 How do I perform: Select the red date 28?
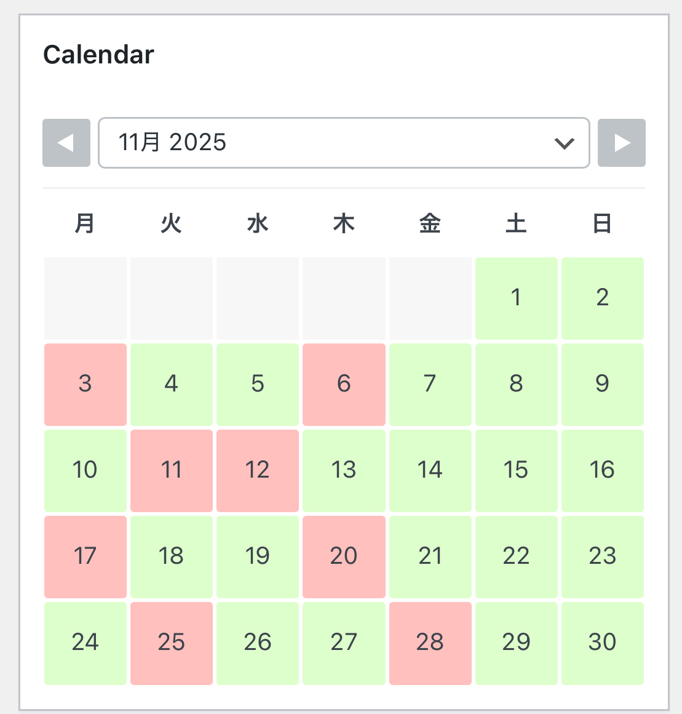[x=430, y=643]
